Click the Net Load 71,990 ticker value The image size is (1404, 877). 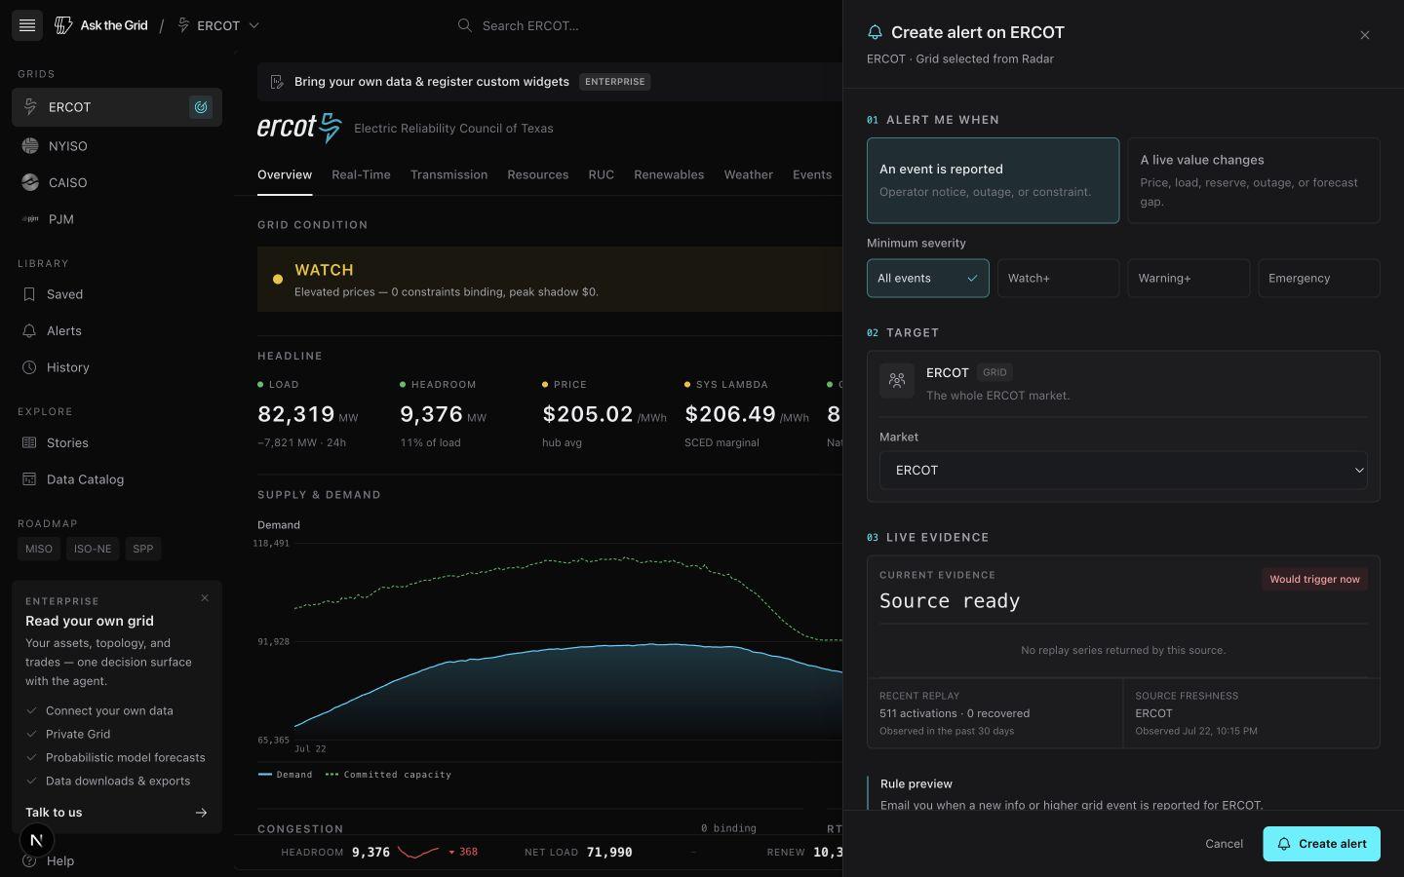coord(609,852)
